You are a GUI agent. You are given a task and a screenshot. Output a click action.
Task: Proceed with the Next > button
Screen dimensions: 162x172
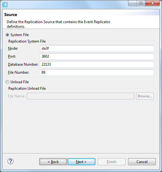(81, 162)
